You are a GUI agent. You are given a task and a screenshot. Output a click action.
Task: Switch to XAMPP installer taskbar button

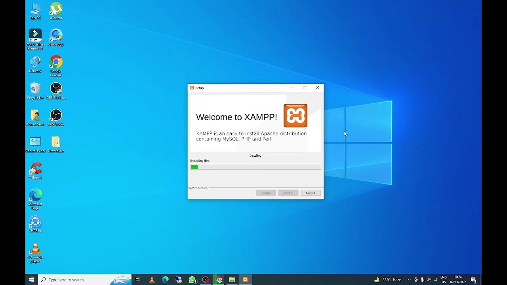click(246, 279)
